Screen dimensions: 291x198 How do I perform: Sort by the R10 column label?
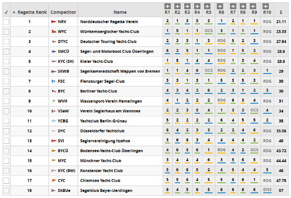(x=267, y=12)
